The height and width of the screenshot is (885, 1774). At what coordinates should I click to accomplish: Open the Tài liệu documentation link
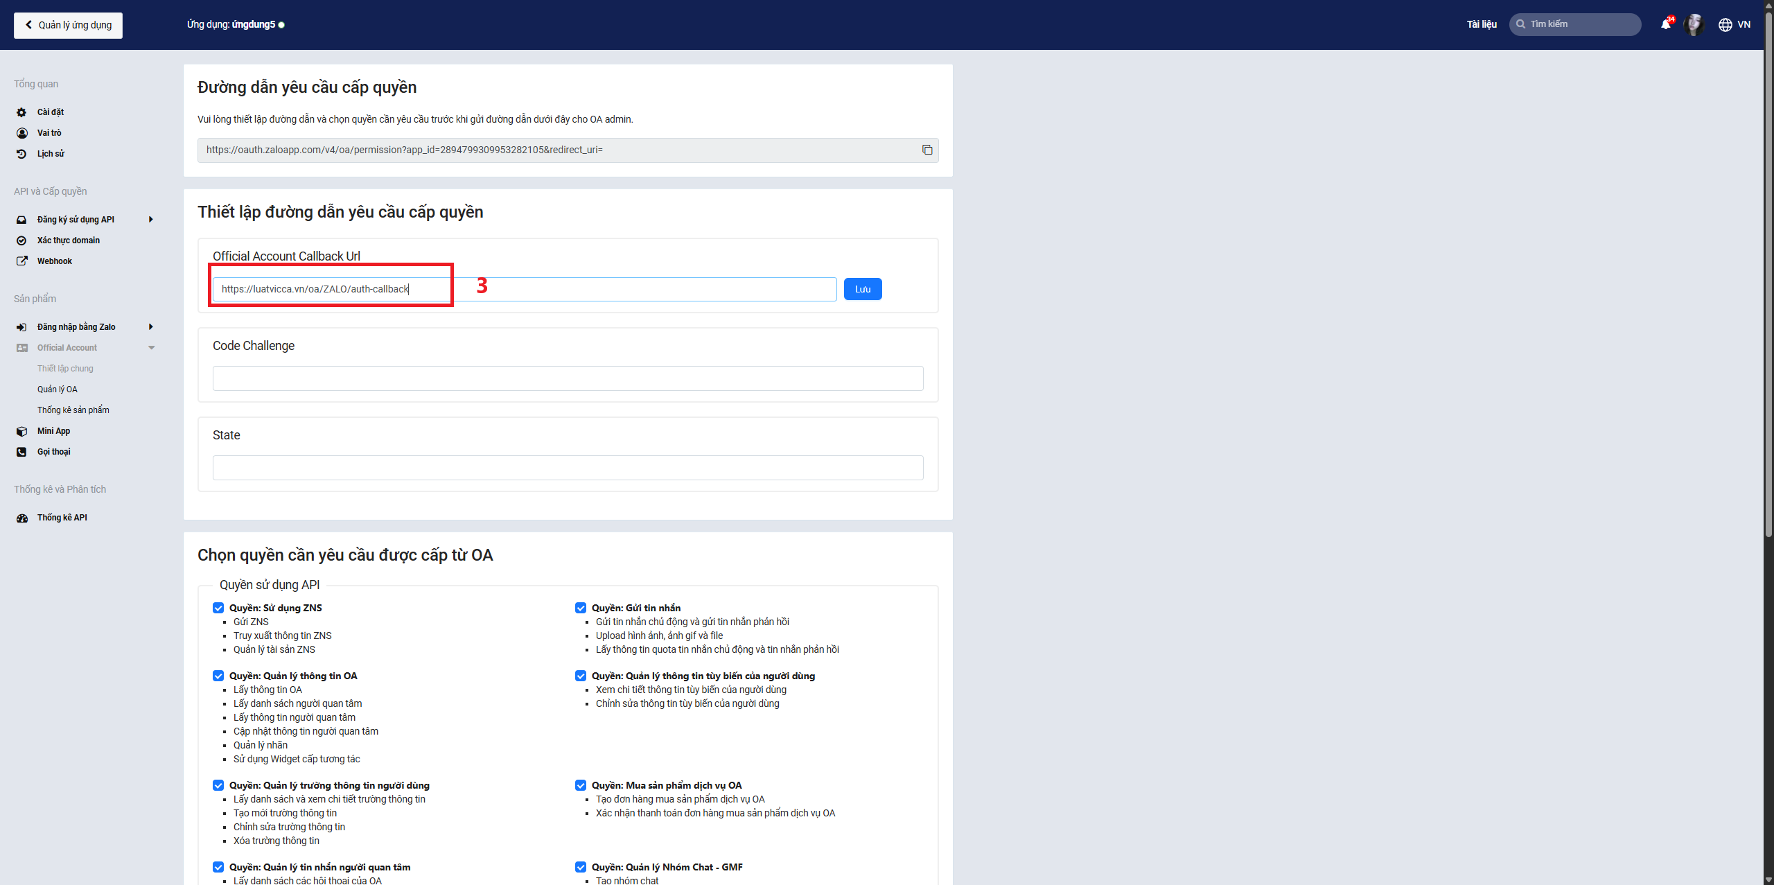coord(1482,24)
